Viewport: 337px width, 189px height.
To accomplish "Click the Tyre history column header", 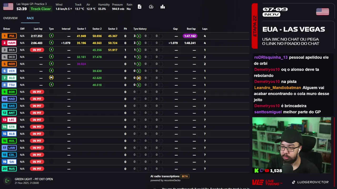I will [140, 29].
